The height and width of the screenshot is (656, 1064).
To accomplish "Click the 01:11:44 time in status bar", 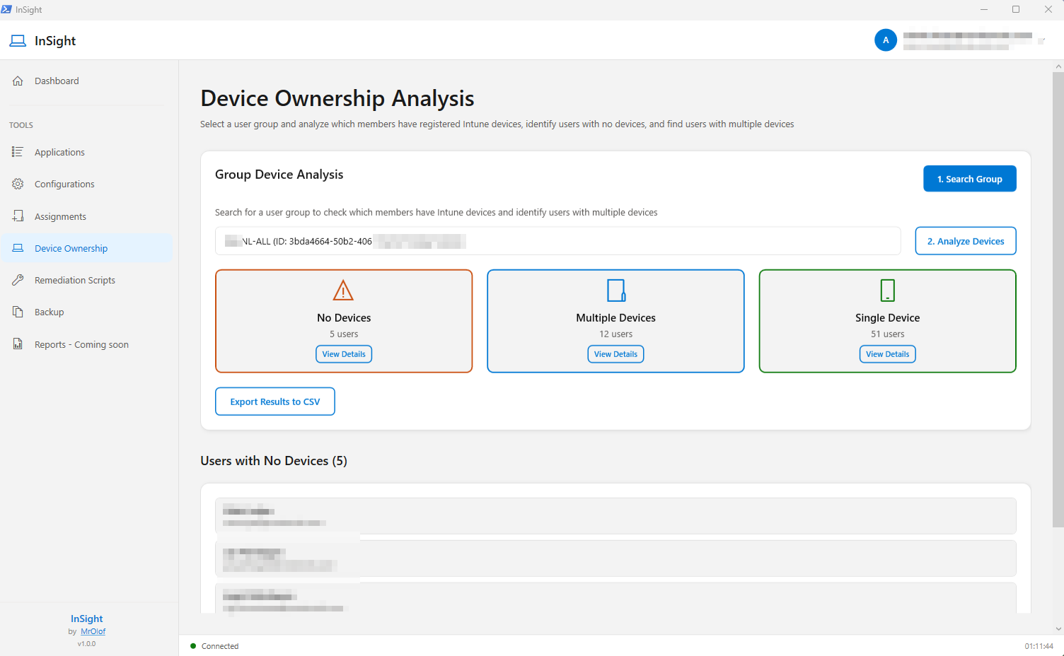I will 1039,646.
